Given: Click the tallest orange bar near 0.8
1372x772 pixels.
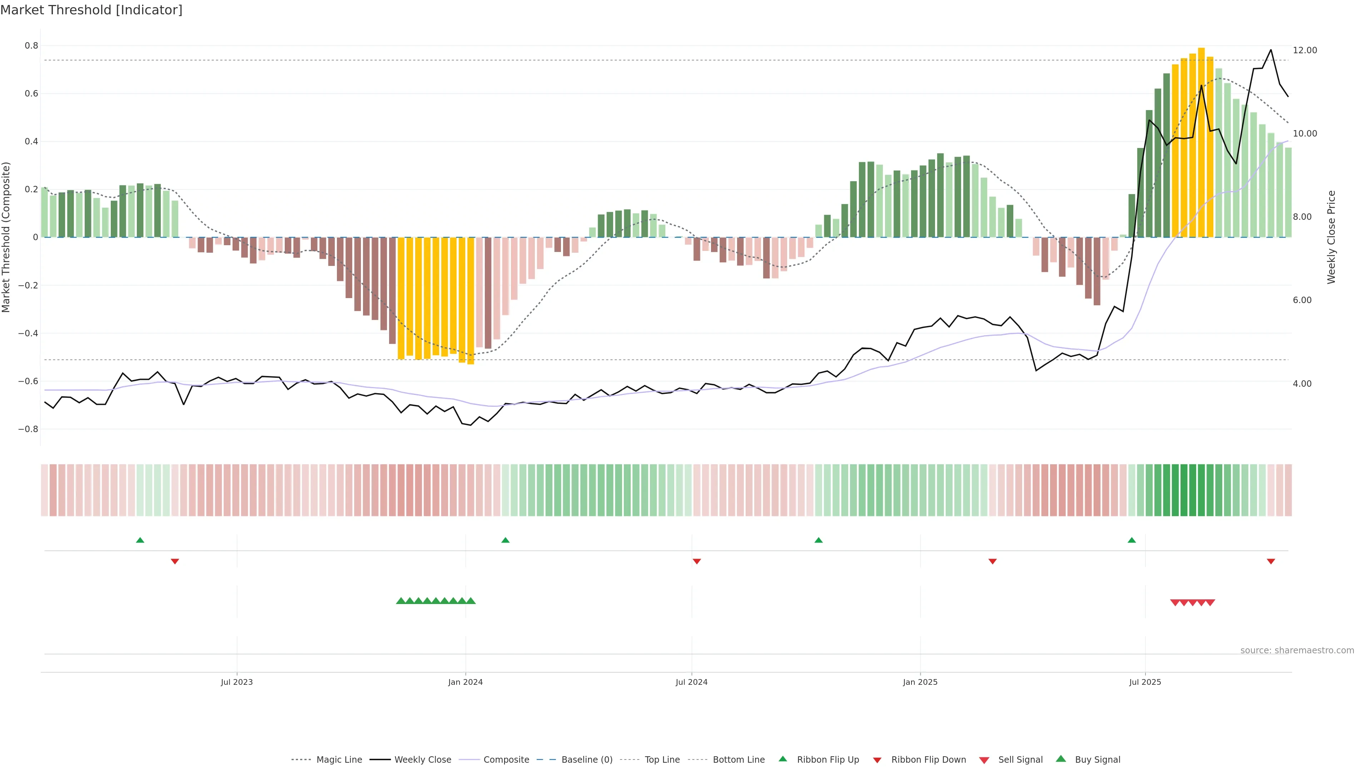Looking at the screenshot, I should point(1201,143).
